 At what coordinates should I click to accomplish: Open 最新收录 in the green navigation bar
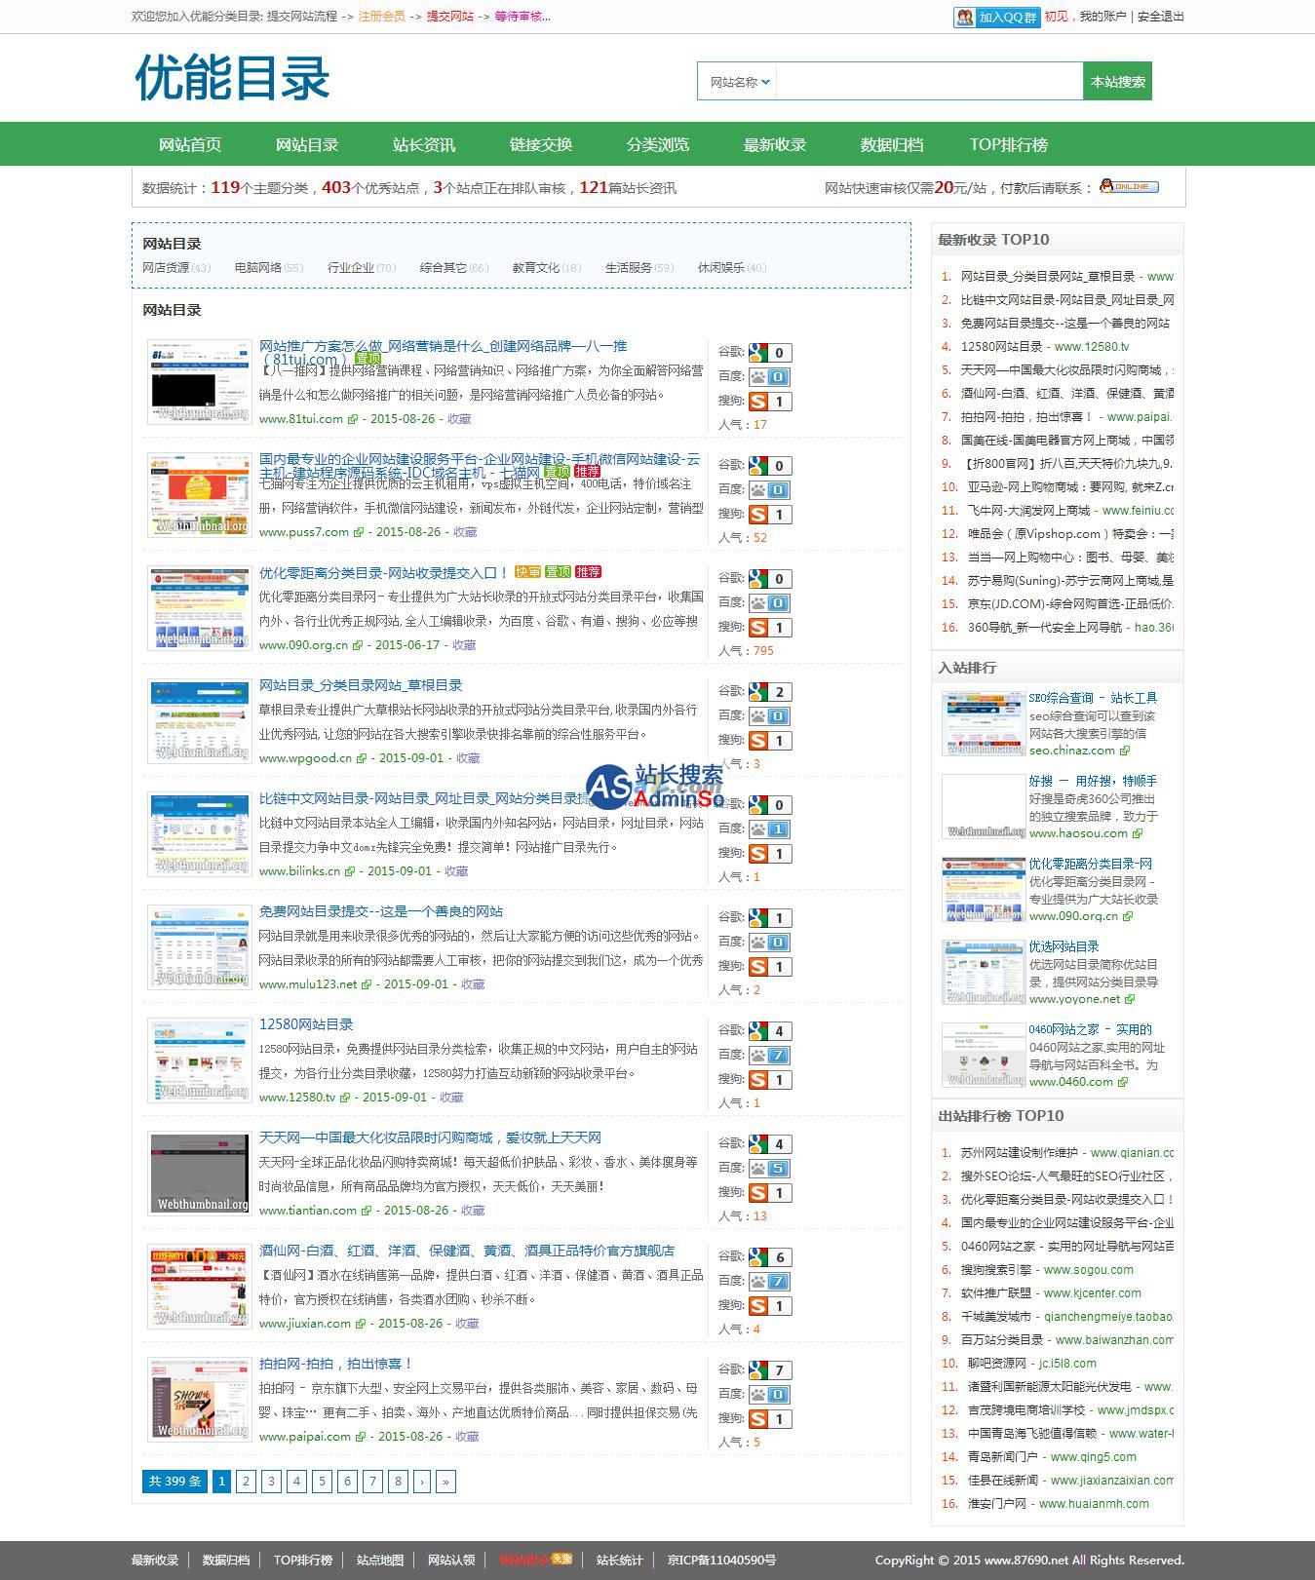[x=775, y=144]
